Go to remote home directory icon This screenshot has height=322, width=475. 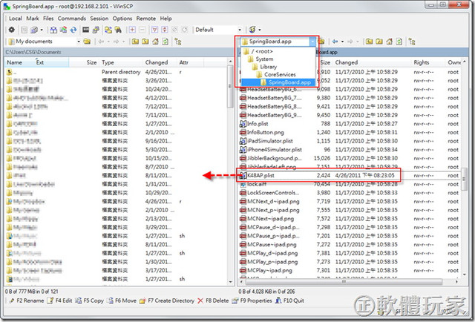(x=389, y=42)
